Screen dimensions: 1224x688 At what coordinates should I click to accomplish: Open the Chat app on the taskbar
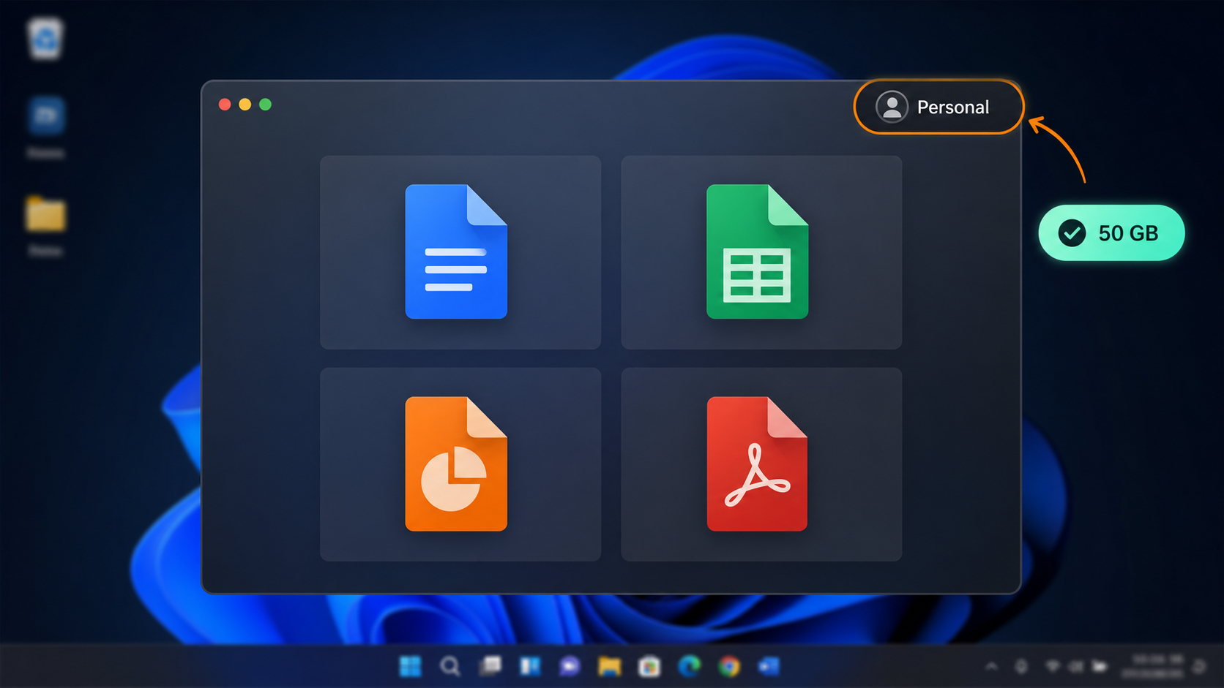(570, 666)
